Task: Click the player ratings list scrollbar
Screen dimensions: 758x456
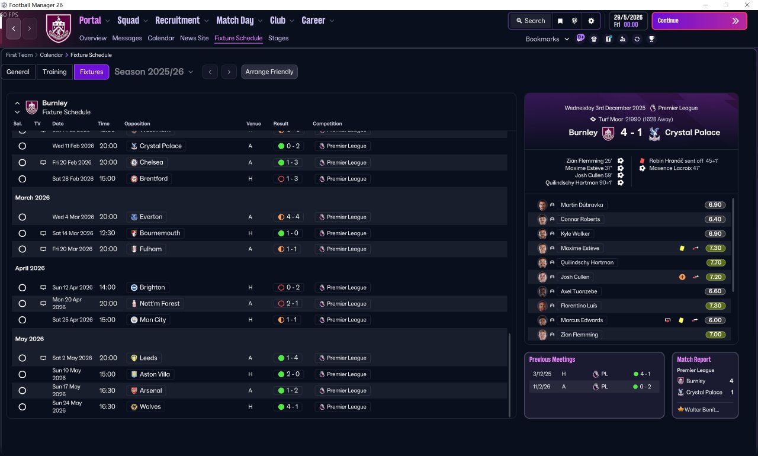Action: [x=733, y=245]
